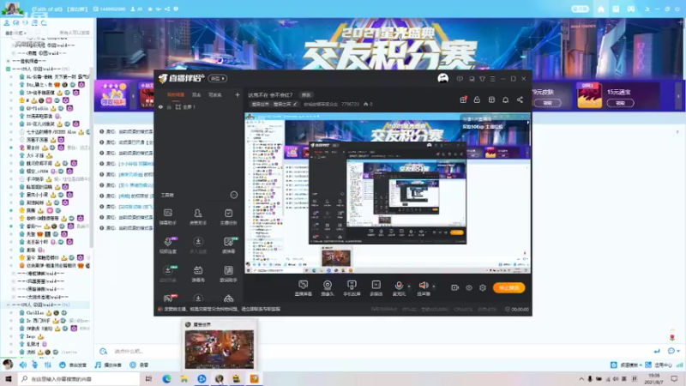The image size is (686, 386).
Task: Open play accompaniment in YY bottom bar
Action: 108,365
